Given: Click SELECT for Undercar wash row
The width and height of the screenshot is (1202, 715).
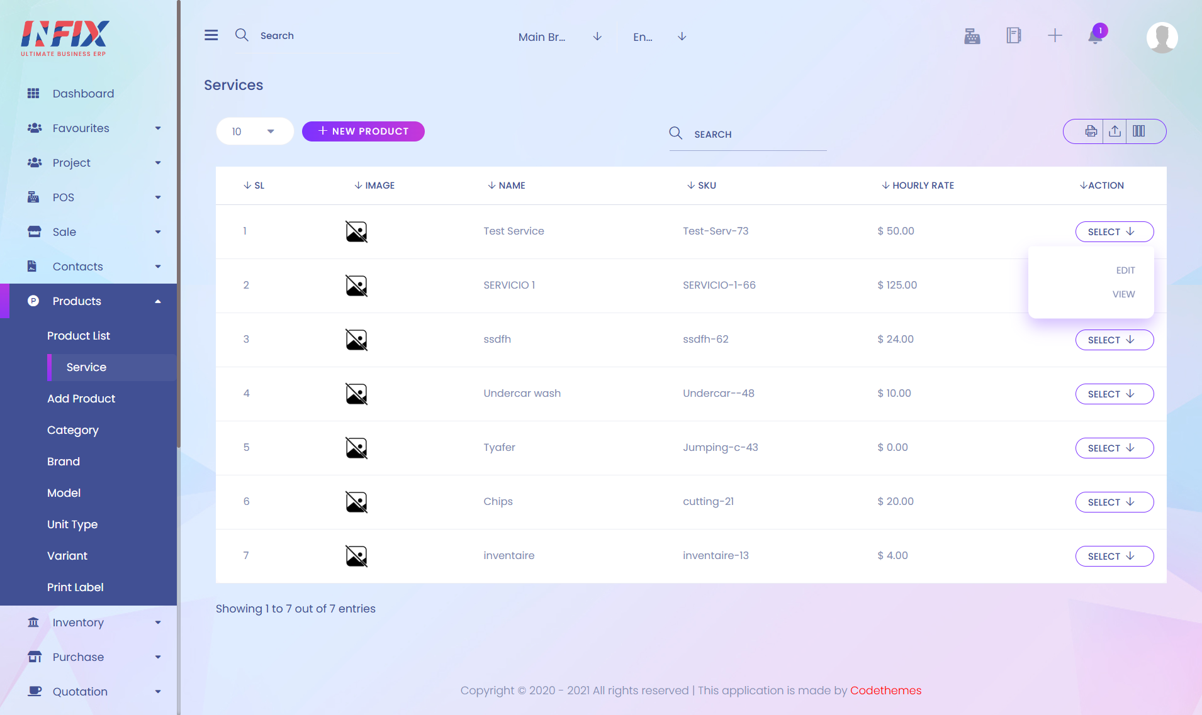Looking at the screenshot, I should [1114, 394].
